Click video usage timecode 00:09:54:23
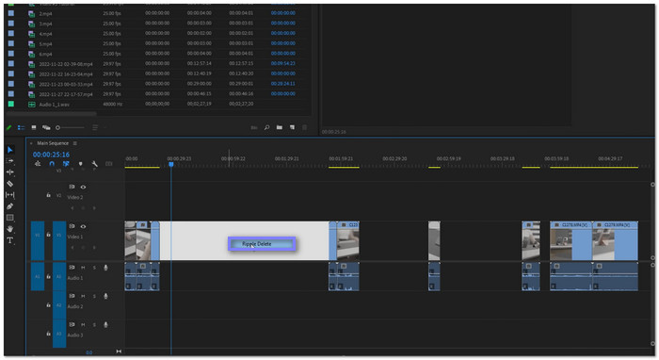659x360 pixels. [x=282, y=63]
